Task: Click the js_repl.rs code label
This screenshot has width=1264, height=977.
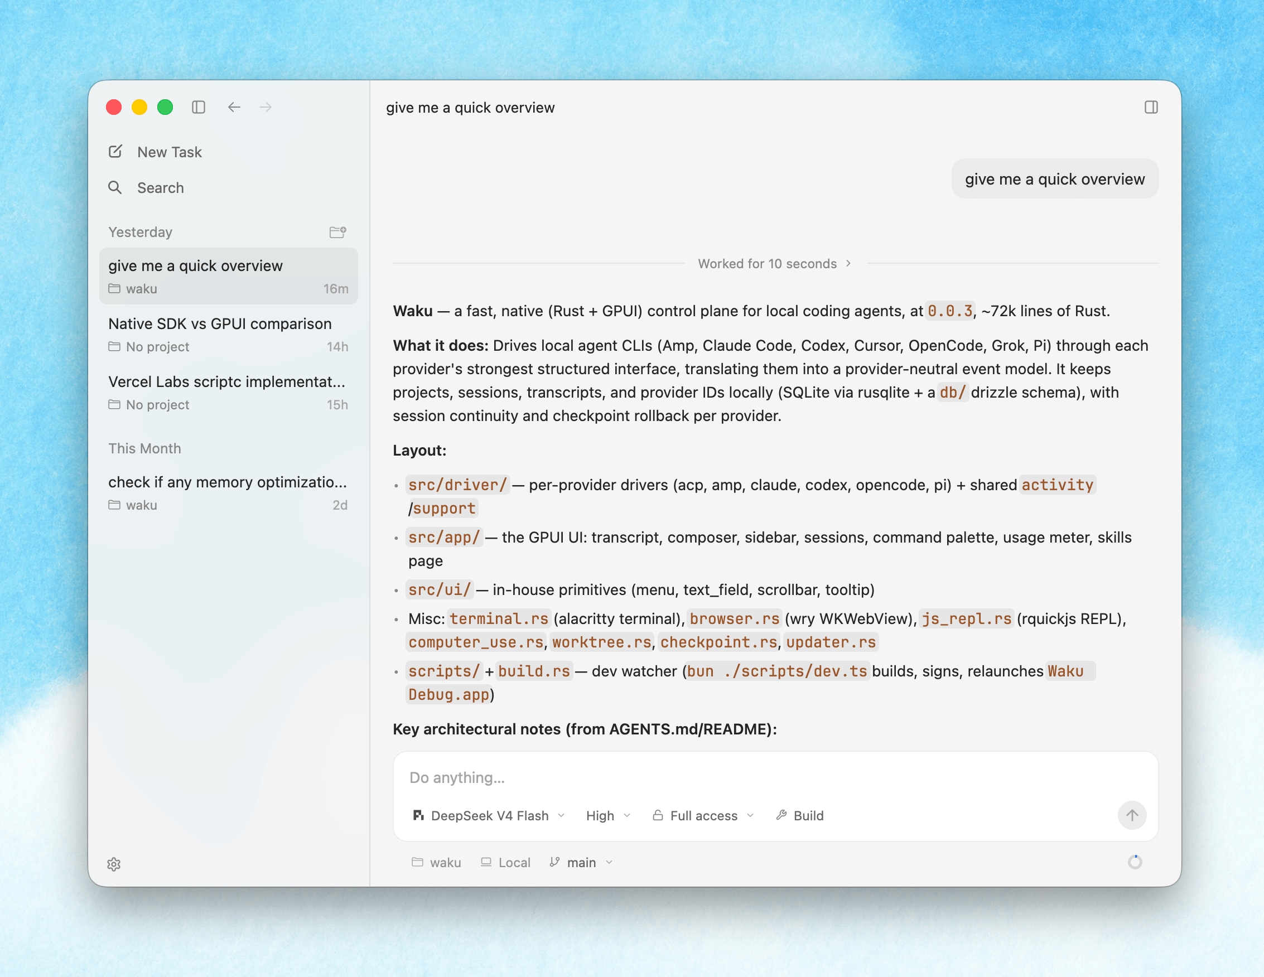Action: 967,618
